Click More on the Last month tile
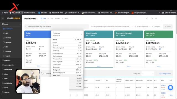This screenshot has width=177, height=99. [x=158, y=66]
